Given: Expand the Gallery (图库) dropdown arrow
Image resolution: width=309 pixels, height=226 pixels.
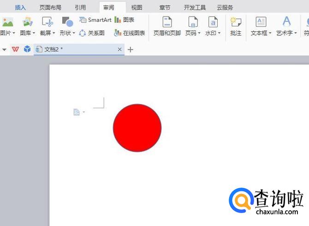Looking at the screenshot, I should 34,33.
